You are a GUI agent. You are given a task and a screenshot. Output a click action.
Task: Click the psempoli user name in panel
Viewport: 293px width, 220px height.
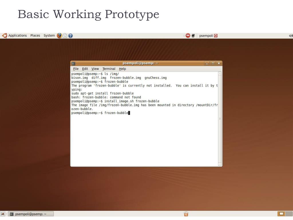pos(206,36)
